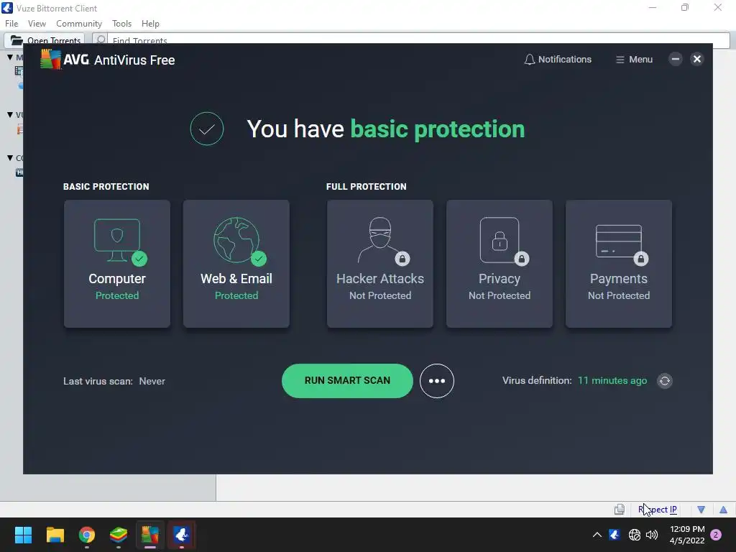Minimize the AVG window
Viewport: 736px width, 552px height.
(676, 59)
